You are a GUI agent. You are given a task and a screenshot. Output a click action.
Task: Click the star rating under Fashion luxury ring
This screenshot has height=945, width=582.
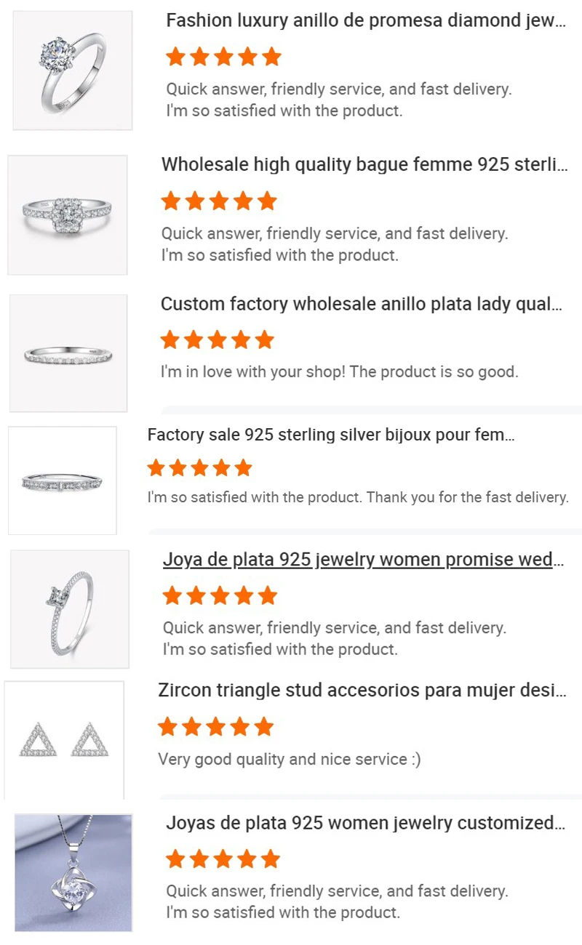click(223, 57)
